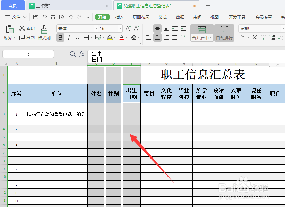Open the 文件 menu
This screenshot has height=207, width=285.
click(16, 17)
